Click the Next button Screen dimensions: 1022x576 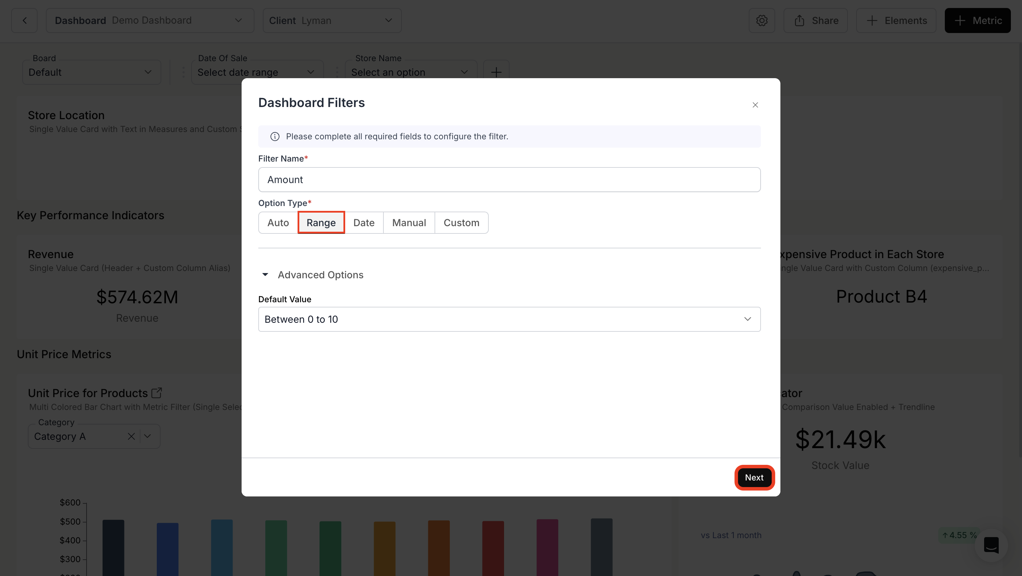(x=754, y=478)
